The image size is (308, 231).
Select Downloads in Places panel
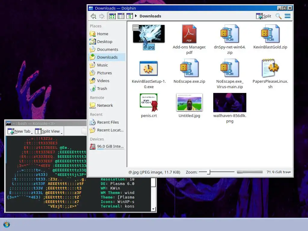tap(107, 57)
